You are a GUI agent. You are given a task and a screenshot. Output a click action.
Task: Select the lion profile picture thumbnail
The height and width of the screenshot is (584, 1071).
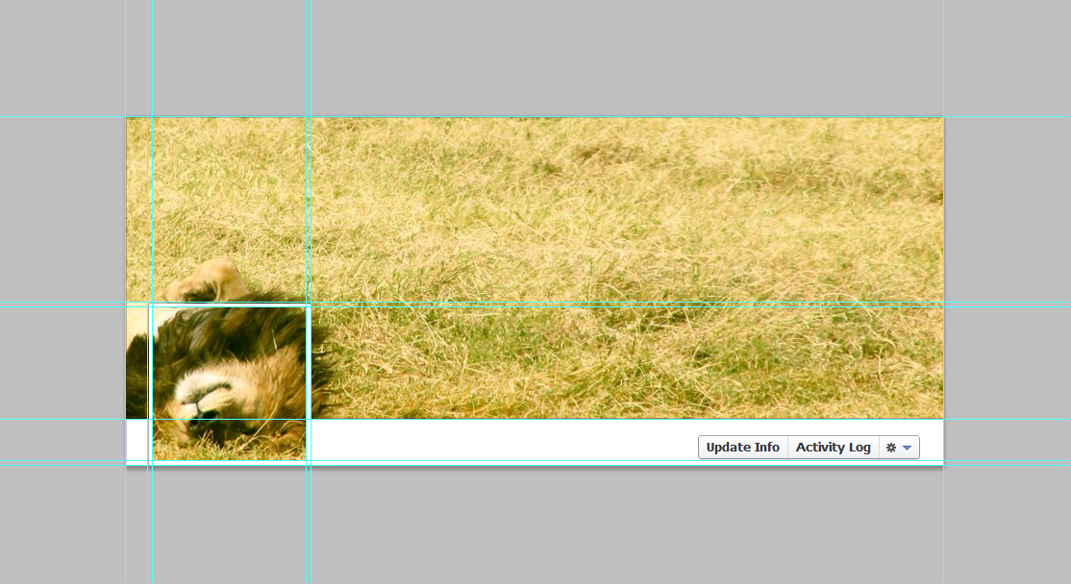pos(229,382)
